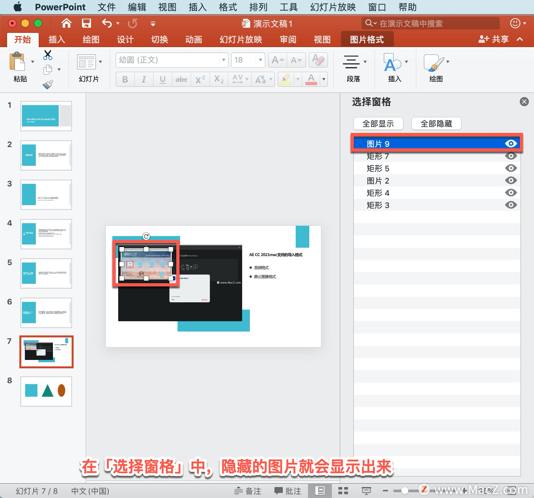Hide 图片 2 with its eye icon
This screenshot has height=498, width=534.
(x=511, y=180)
